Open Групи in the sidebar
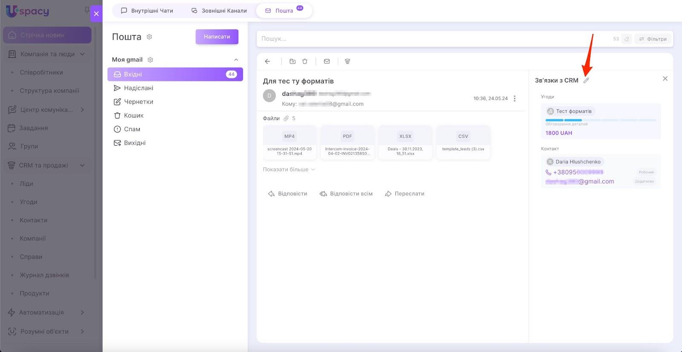682x352 pixels. click(x=29, y=146)
